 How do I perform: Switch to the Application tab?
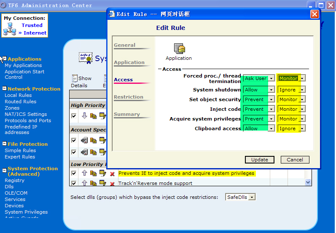coord(129,62)
